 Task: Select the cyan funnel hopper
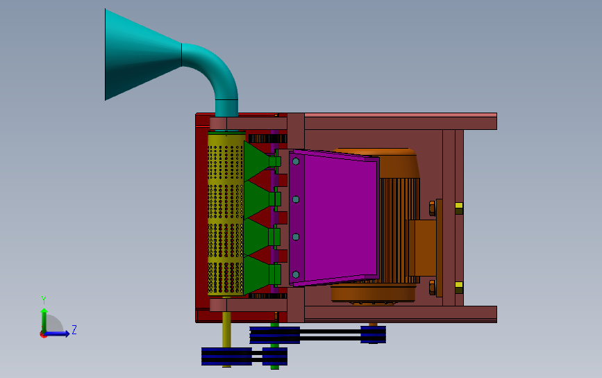point(142,55)
